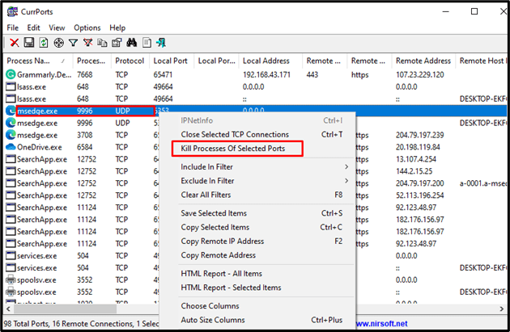
Task: Open the Edit menu
Action: point(33,28)
